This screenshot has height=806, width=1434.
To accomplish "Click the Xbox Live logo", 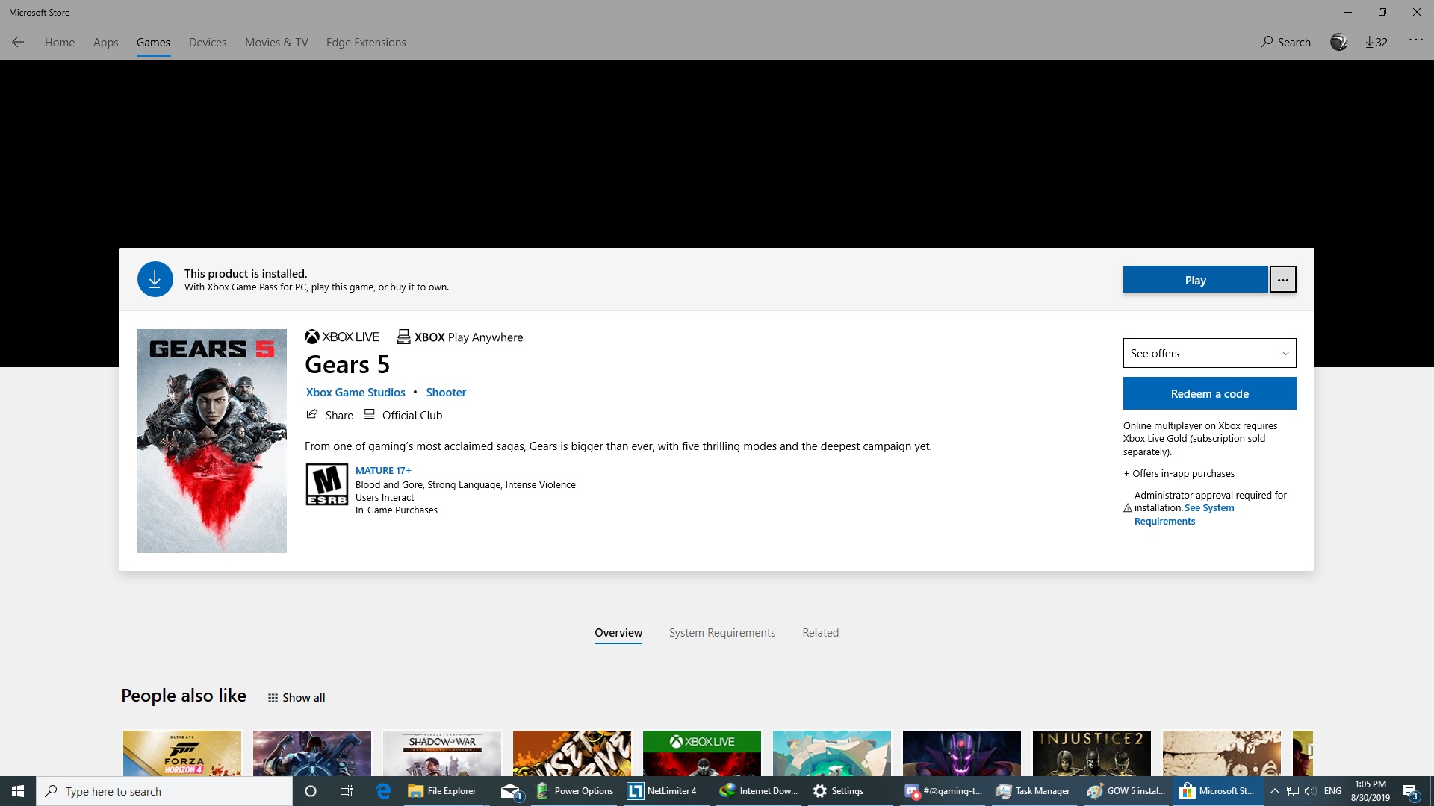I will tap(342, 337).
